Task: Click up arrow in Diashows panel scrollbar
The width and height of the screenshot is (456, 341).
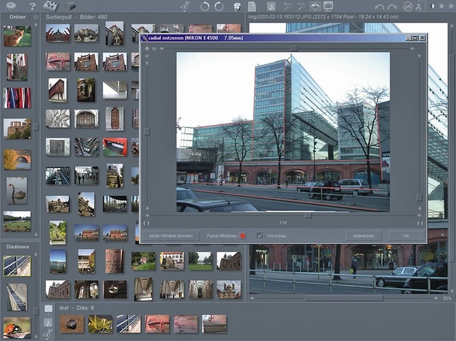Action: click(36, 255)
